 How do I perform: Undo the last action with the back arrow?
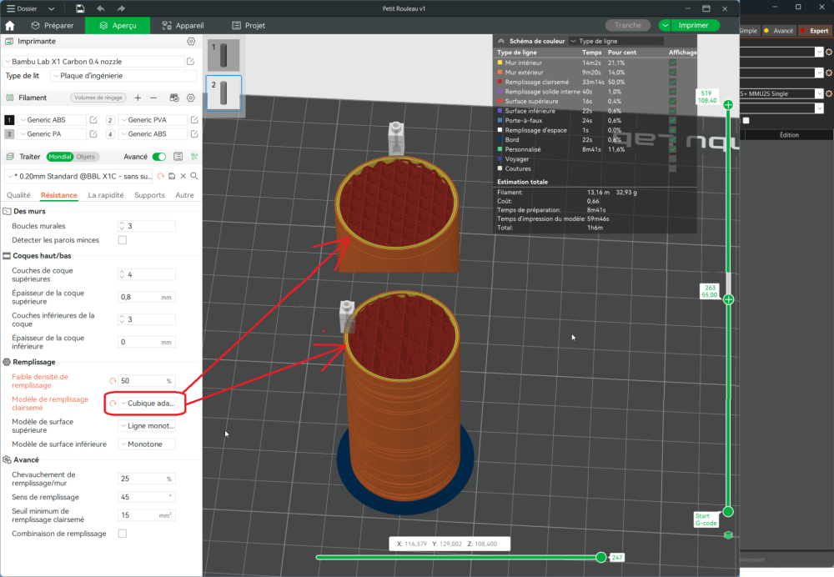tap(101, 8)
